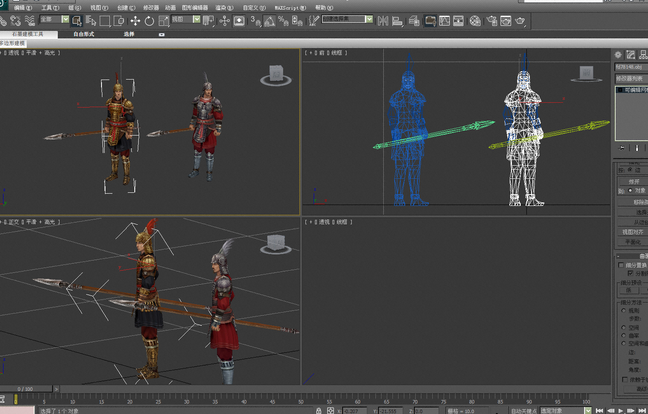Click the 视图对齐 button

pyautogui.click(x=633, y=232)
